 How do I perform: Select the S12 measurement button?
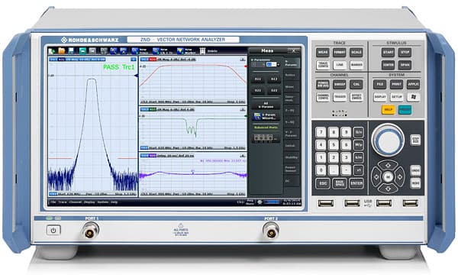pyautogui.click(x=274, y=79)
